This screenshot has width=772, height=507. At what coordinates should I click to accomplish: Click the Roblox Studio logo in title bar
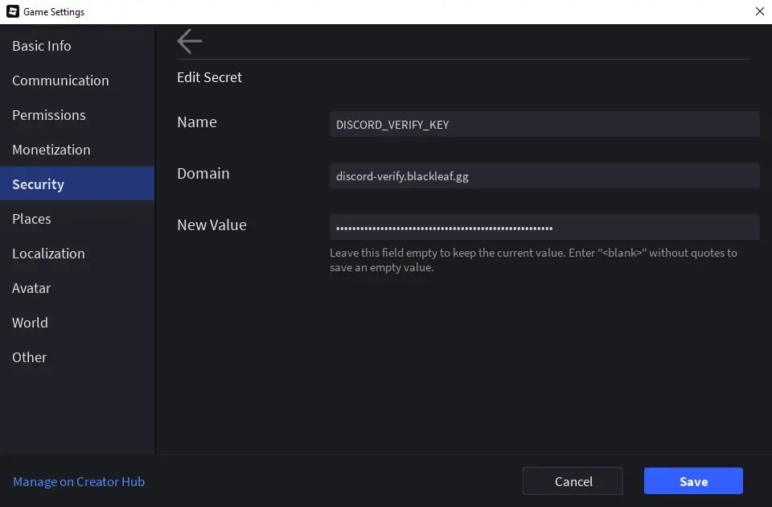pyautogui.click(x=12, y=12)
